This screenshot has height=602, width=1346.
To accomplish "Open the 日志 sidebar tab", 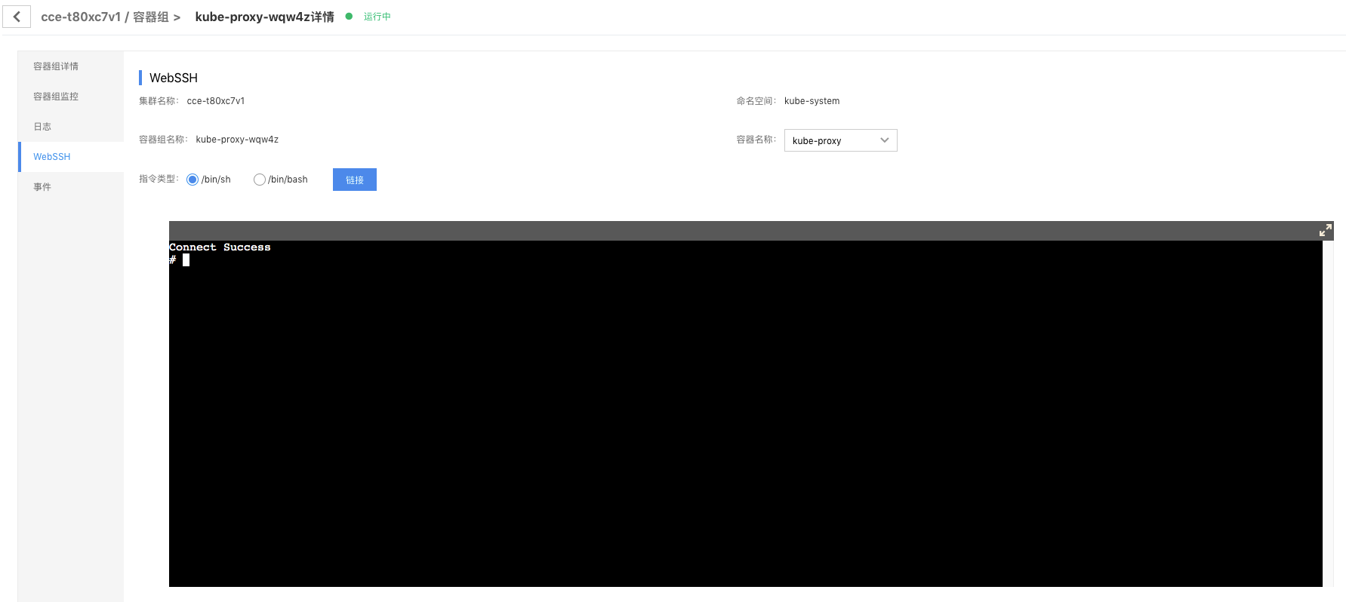I will [71, 127].
